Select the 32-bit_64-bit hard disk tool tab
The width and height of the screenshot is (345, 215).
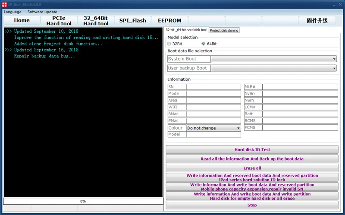[x=186, y=30]
